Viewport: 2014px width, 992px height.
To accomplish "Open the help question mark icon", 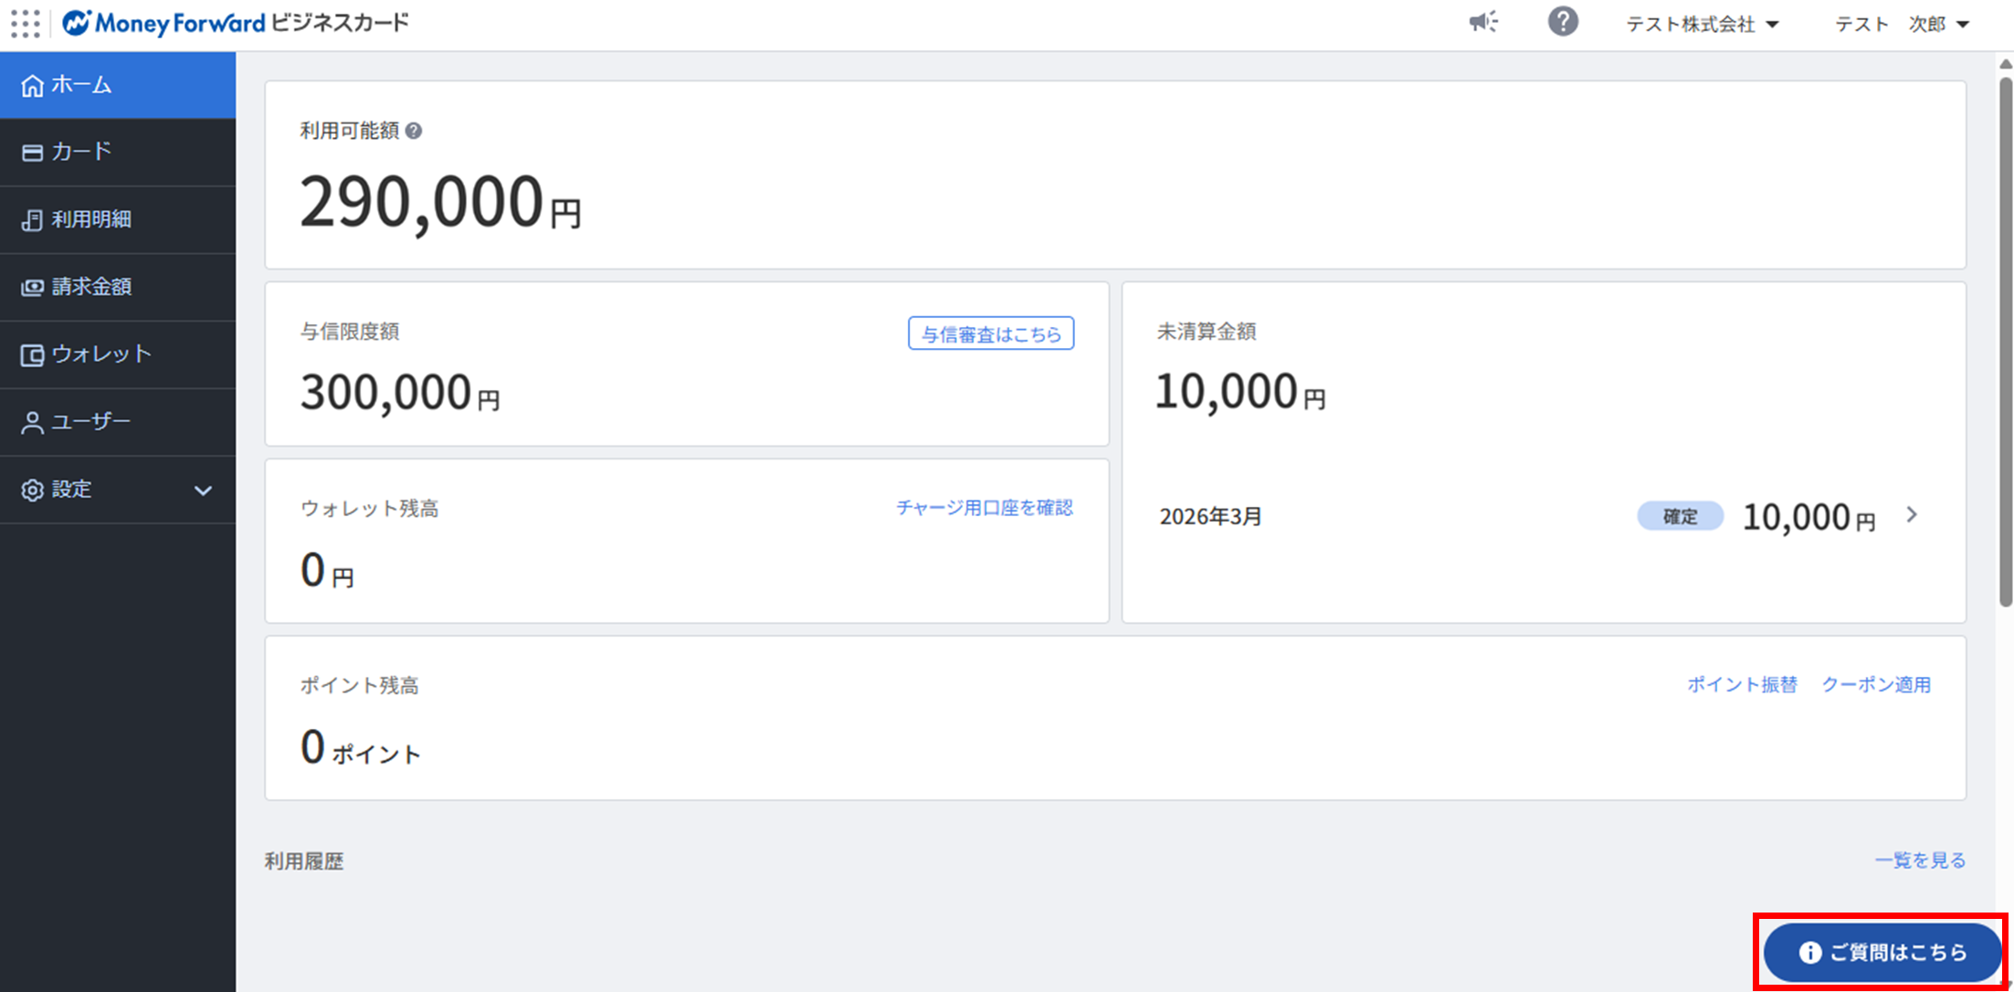I will (1563, 22).
